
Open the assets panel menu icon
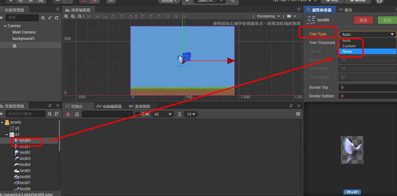point(58,106)
